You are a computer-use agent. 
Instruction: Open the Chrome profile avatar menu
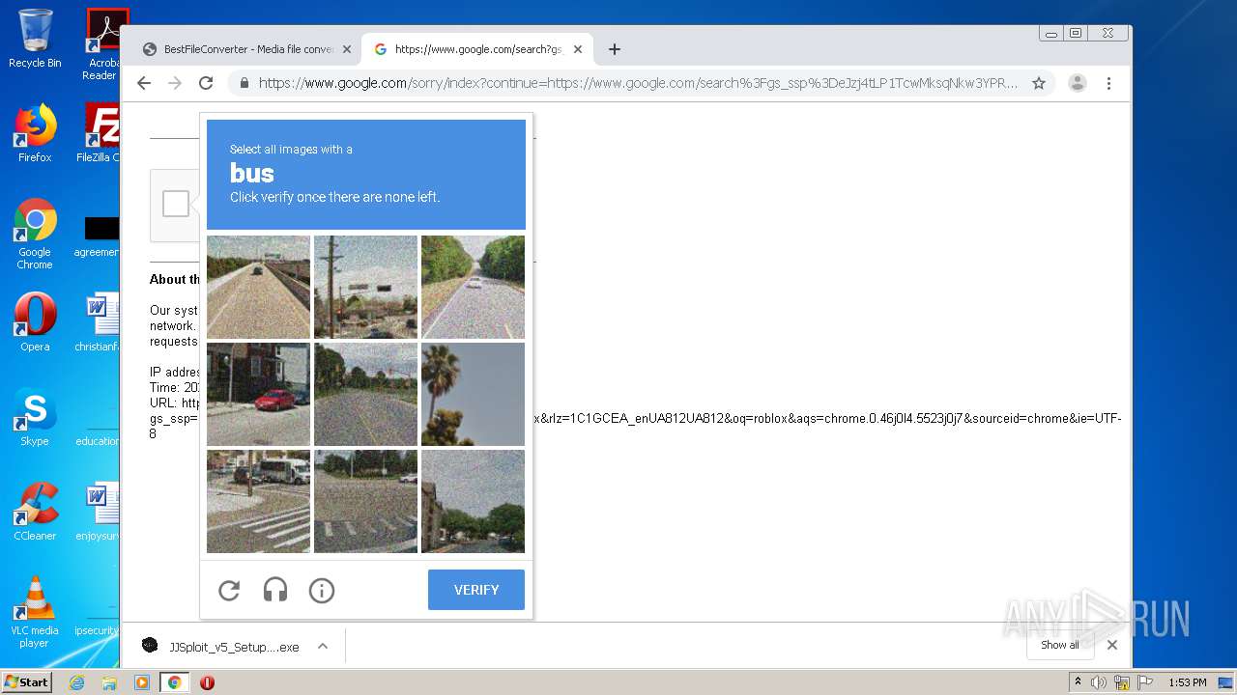click(1078, 83)
